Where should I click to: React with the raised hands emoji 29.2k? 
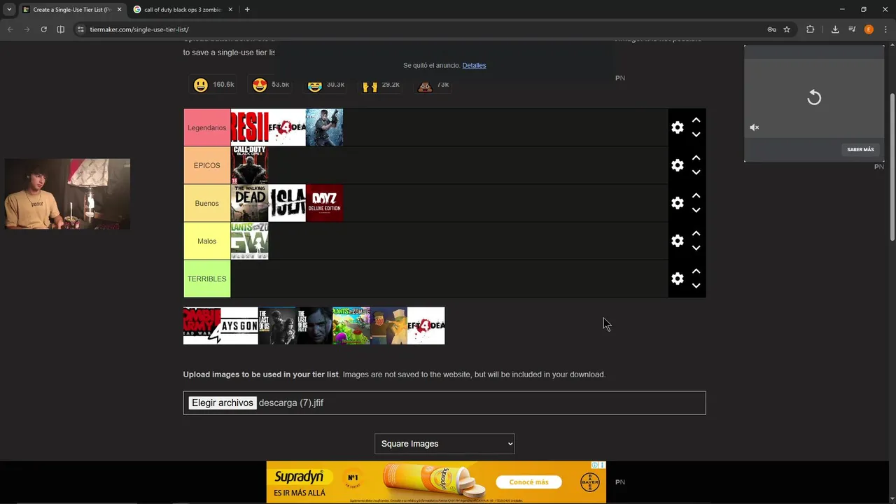coord(381,85)
